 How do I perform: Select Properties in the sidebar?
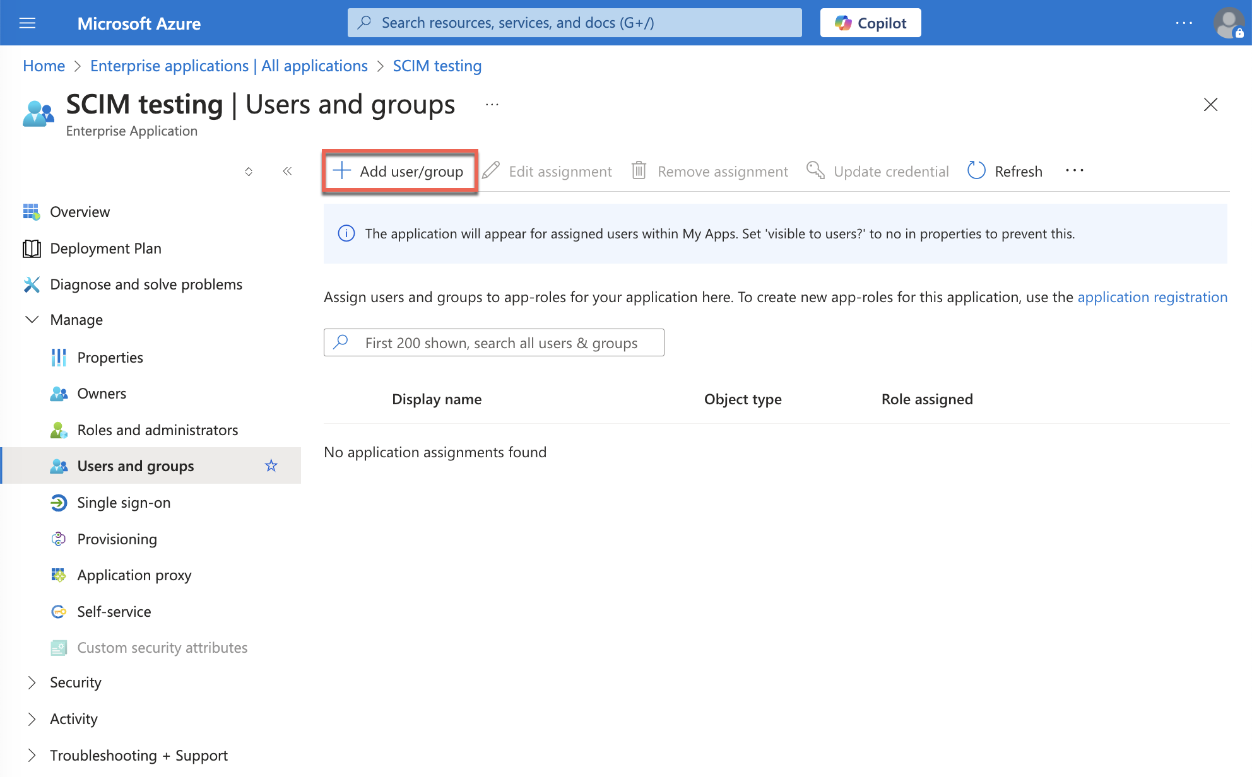click(110, 357)
